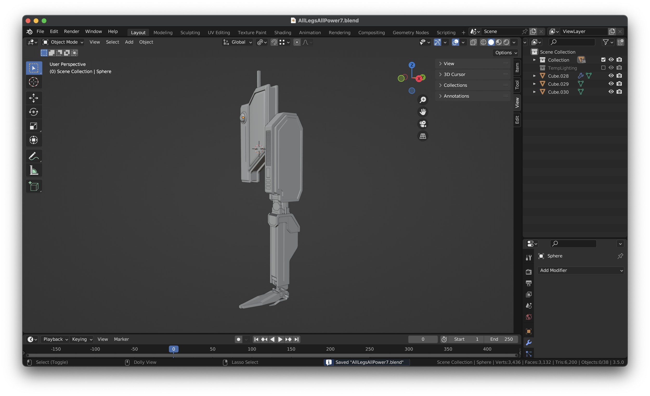Switch to wireframe shading
650x396 pixels.
click(x=483, y=42)
